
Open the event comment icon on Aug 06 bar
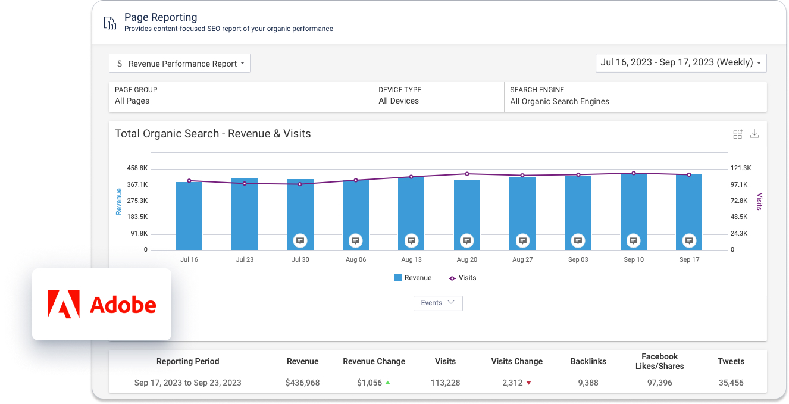click(356, 240)
